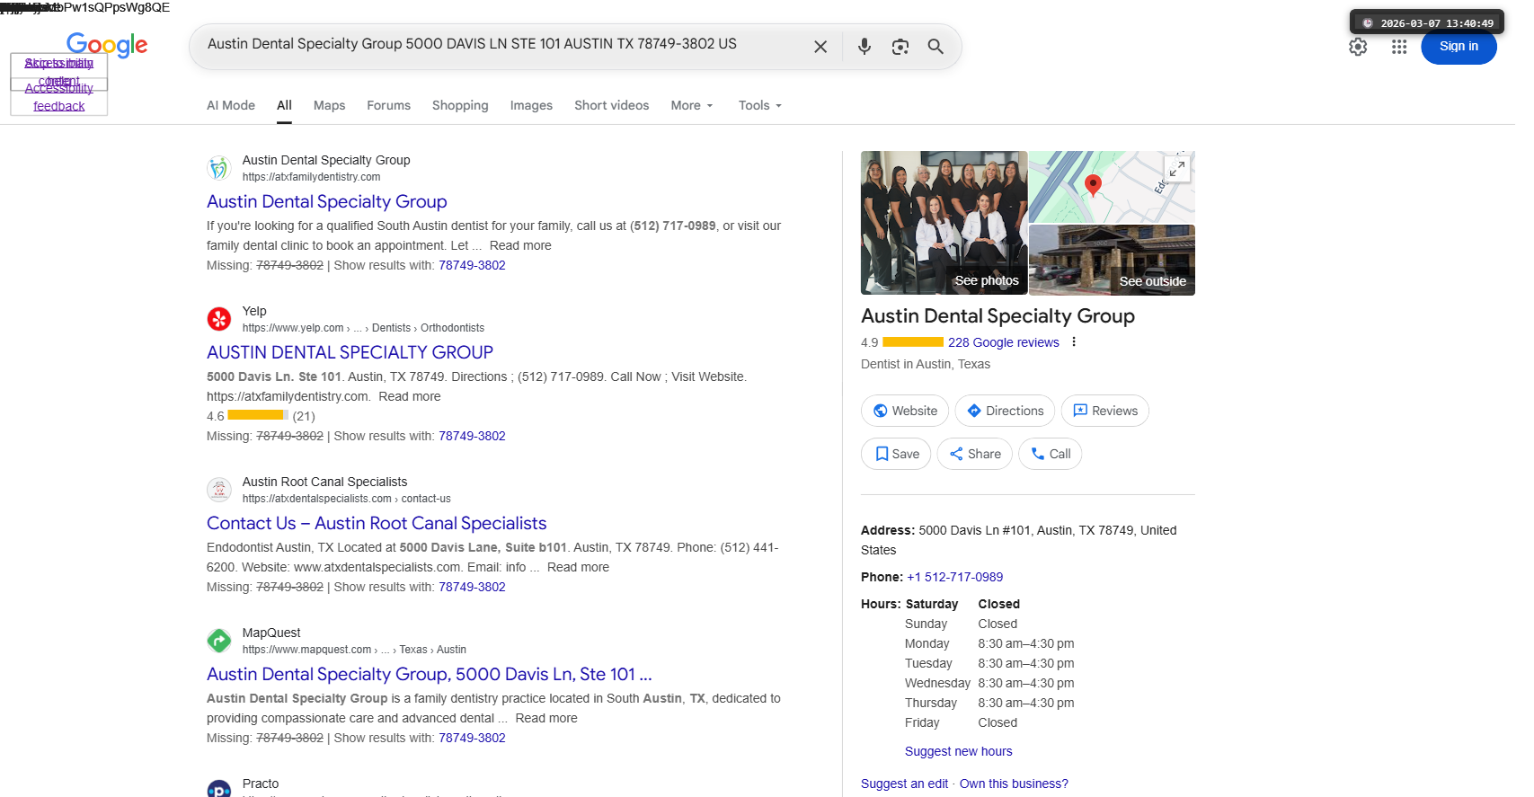This screenshot has width=1534, height=797.
Task: Click the Sign in button
Action: click(1459, 47)
